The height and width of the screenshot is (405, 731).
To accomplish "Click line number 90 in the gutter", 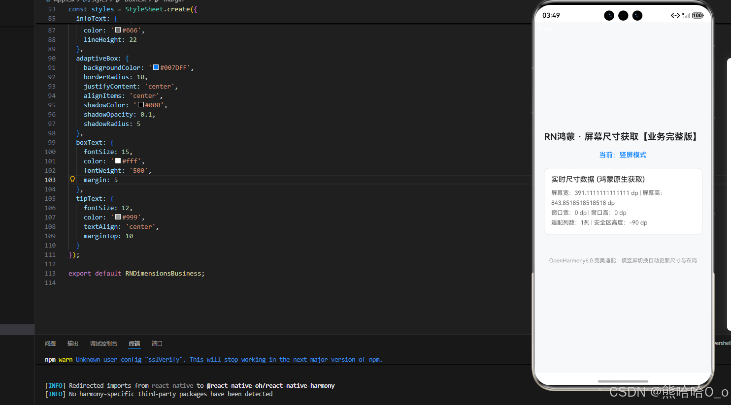I will [52, 58].
